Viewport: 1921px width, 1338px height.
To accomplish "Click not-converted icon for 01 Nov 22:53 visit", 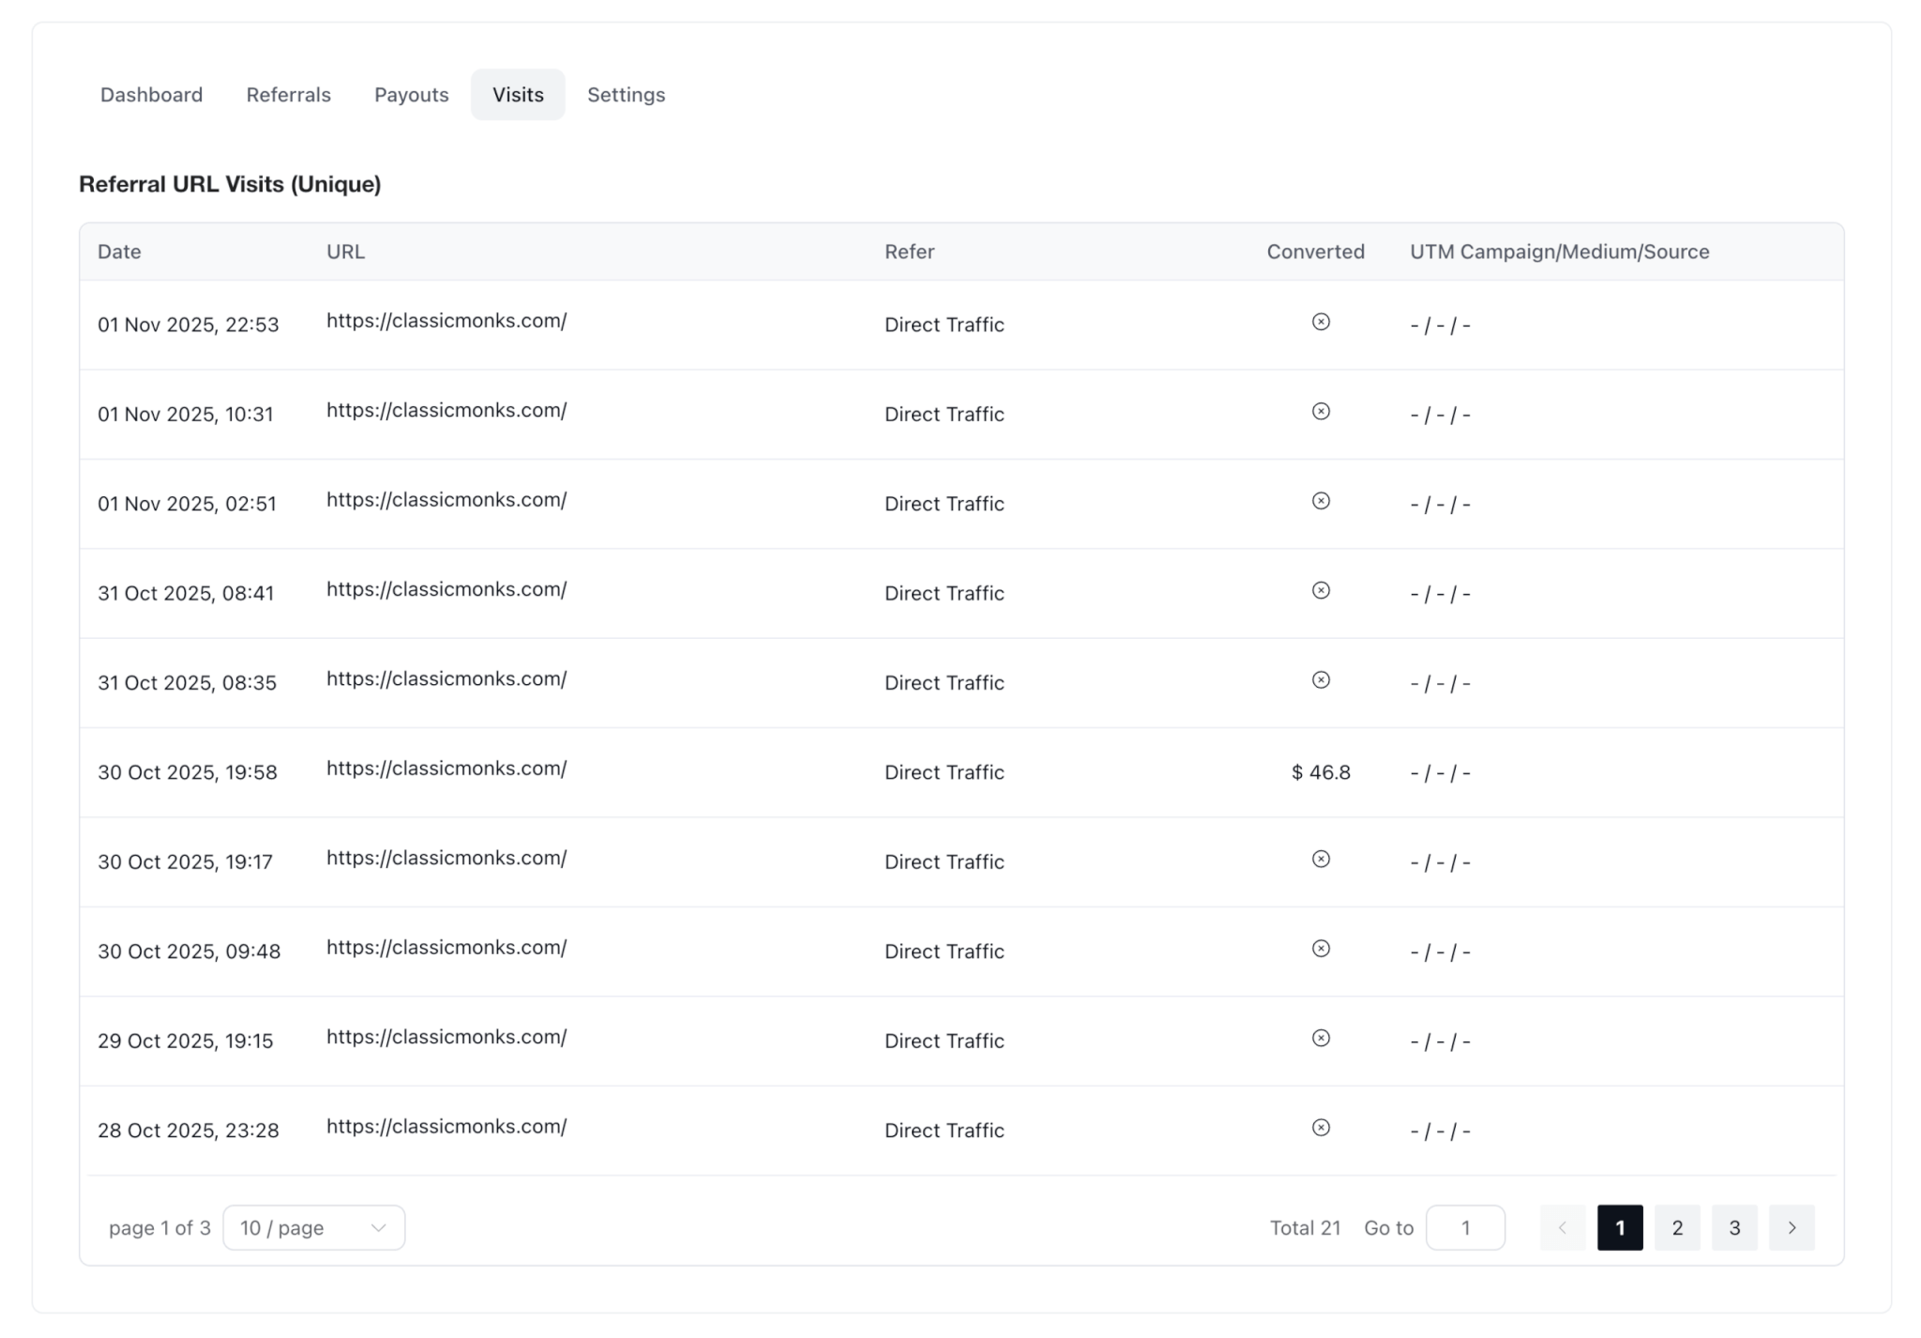I will pos(1320,322).
